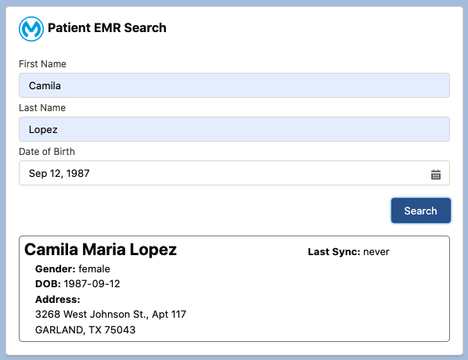Select the Patient EMR Search heading
The width and height of the screenshot is (468, 360).
coord(107,27)
